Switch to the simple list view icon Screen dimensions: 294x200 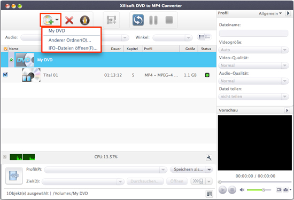coord(208,37)
